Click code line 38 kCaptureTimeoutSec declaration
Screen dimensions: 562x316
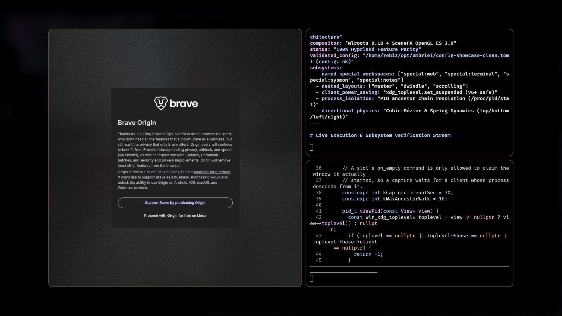tap(398, 193)
